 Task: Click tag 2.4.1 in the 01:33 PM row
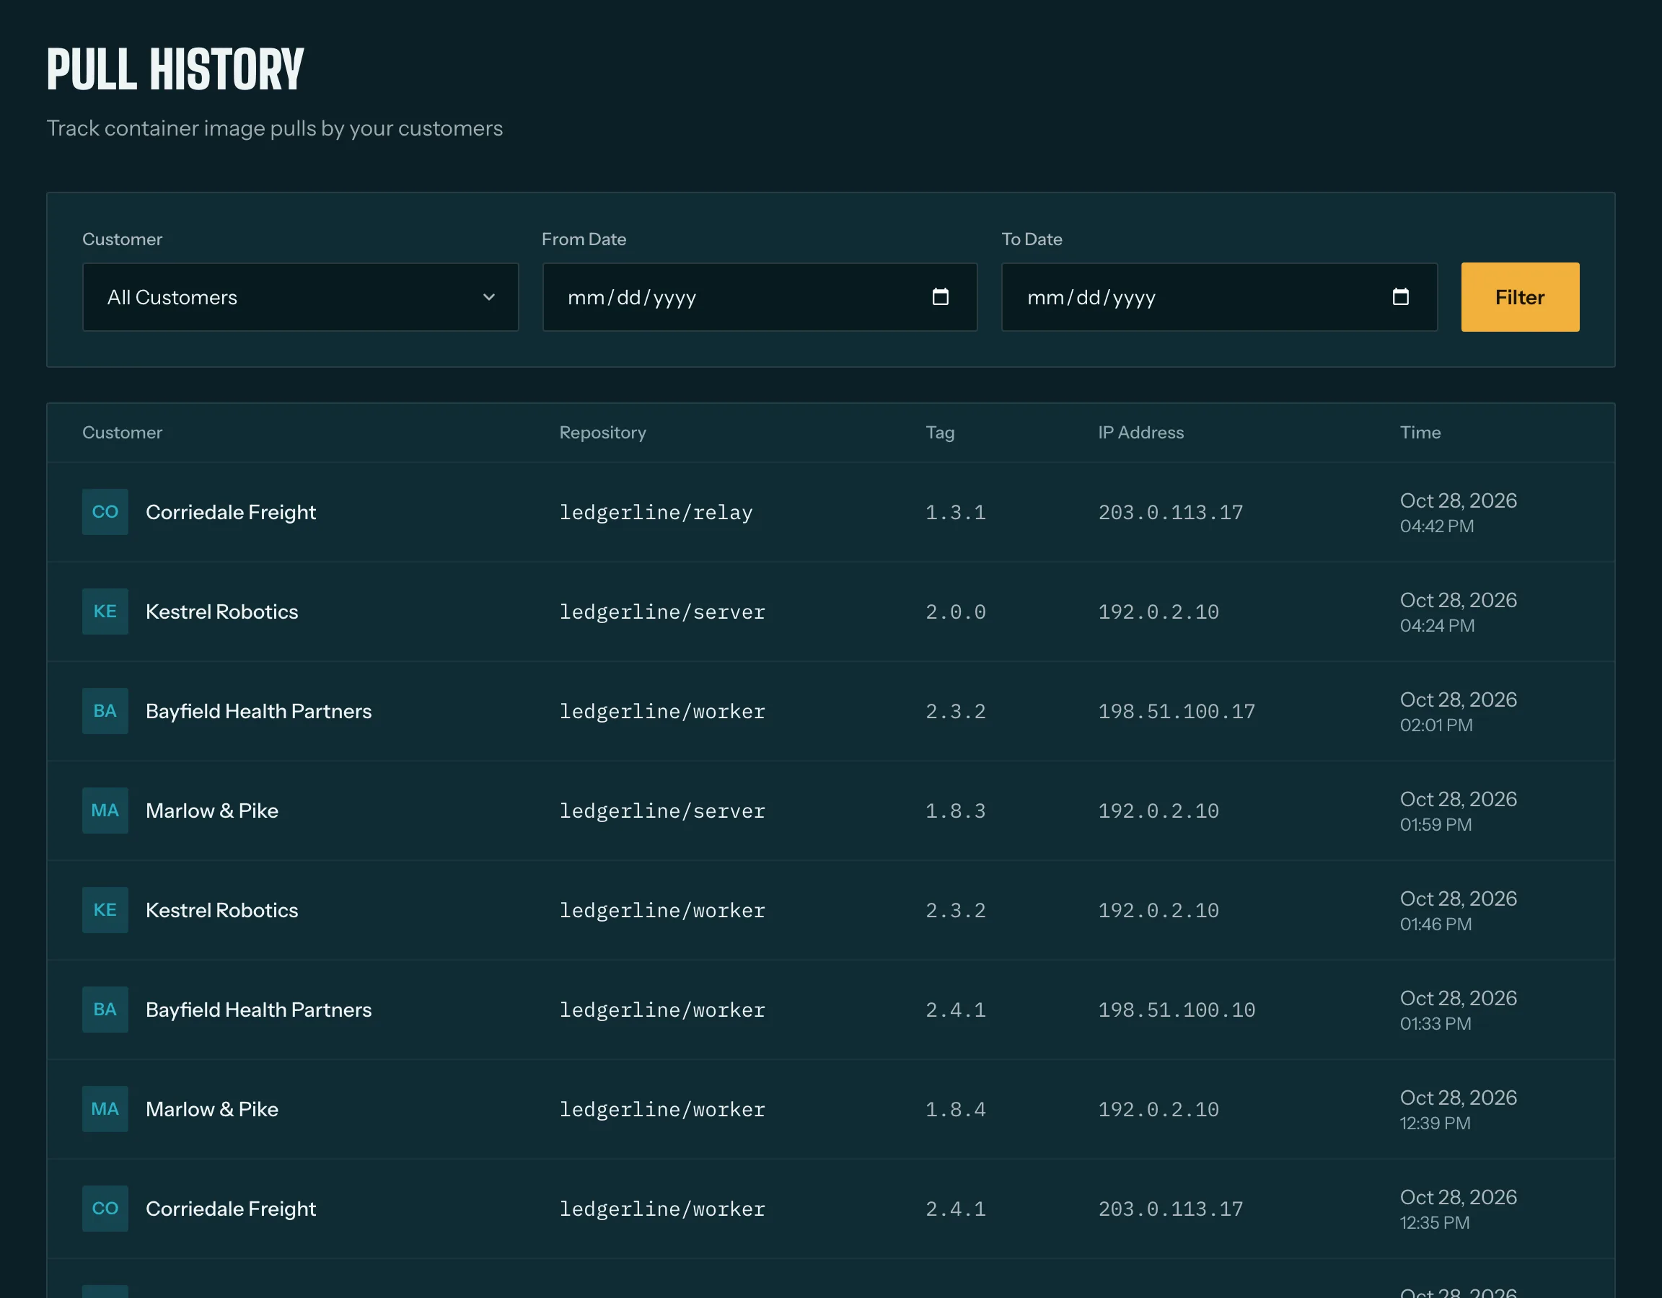(x=956, y=1010)
